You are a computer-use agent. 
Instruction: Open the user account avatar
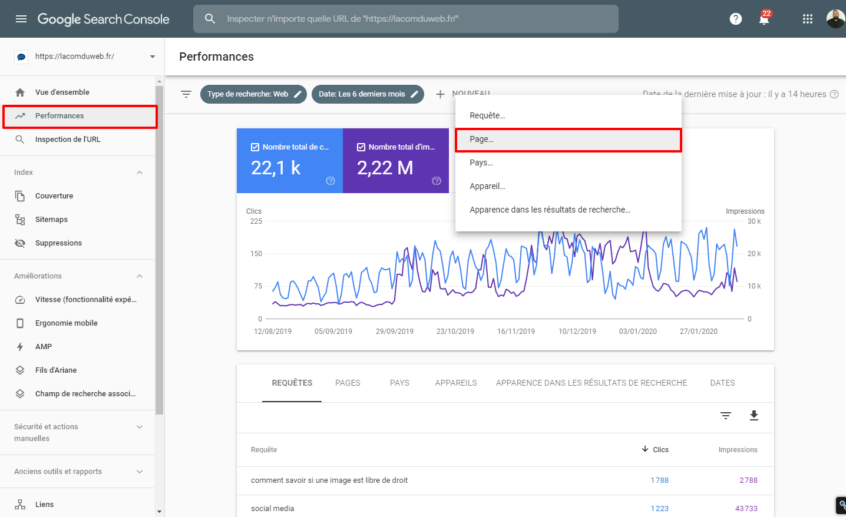pos(835,19)
